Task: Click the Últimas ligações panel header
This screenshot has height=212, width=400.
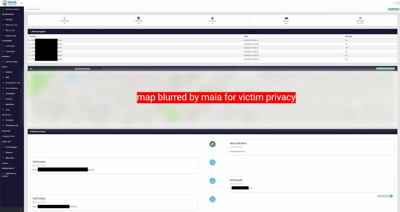Action: click(212, 32)
